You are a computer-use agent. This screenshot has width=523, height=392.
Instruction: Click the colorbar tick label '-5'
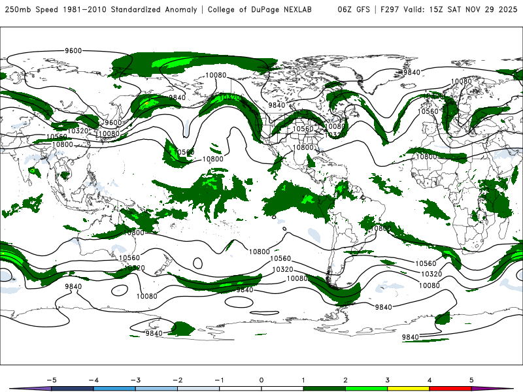pyautogui.click(x=52, y=380)
